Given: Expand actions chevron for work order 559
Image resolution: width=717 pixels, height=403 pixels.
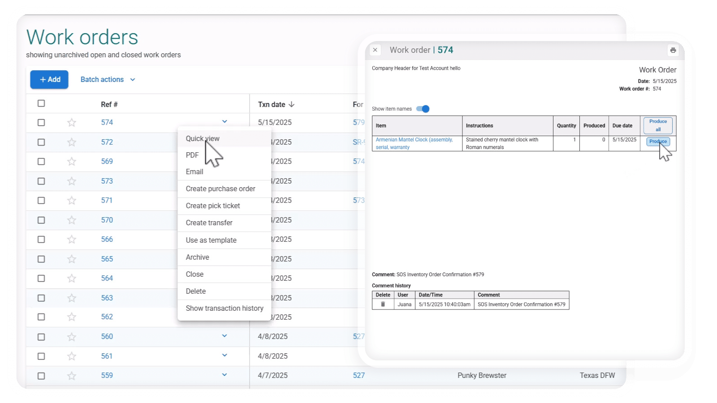Looking at the screenshot, I should click(x=225, y=375).
